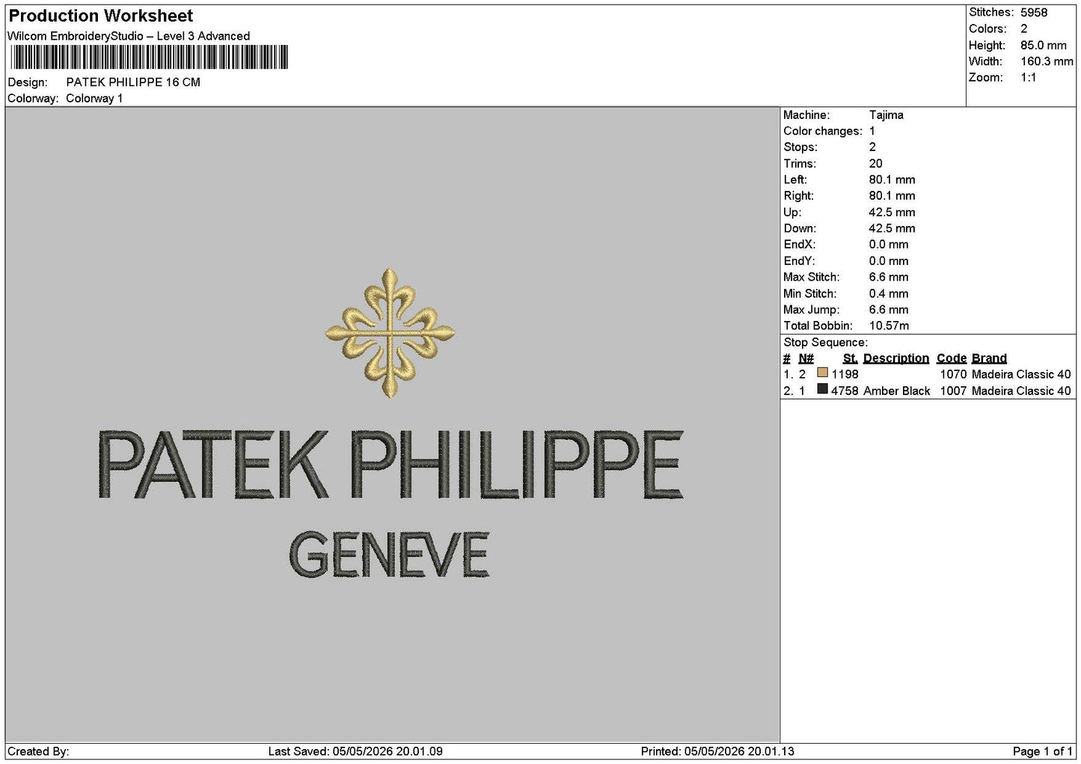Click the Max Jump value 6.6 mm
The image size is (1081, 764).
point(889,310)
